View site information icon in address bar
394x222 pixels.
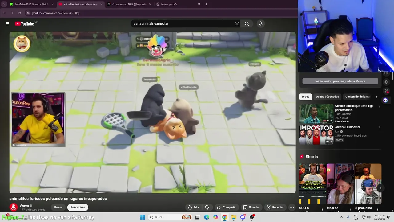pos(28,13)
